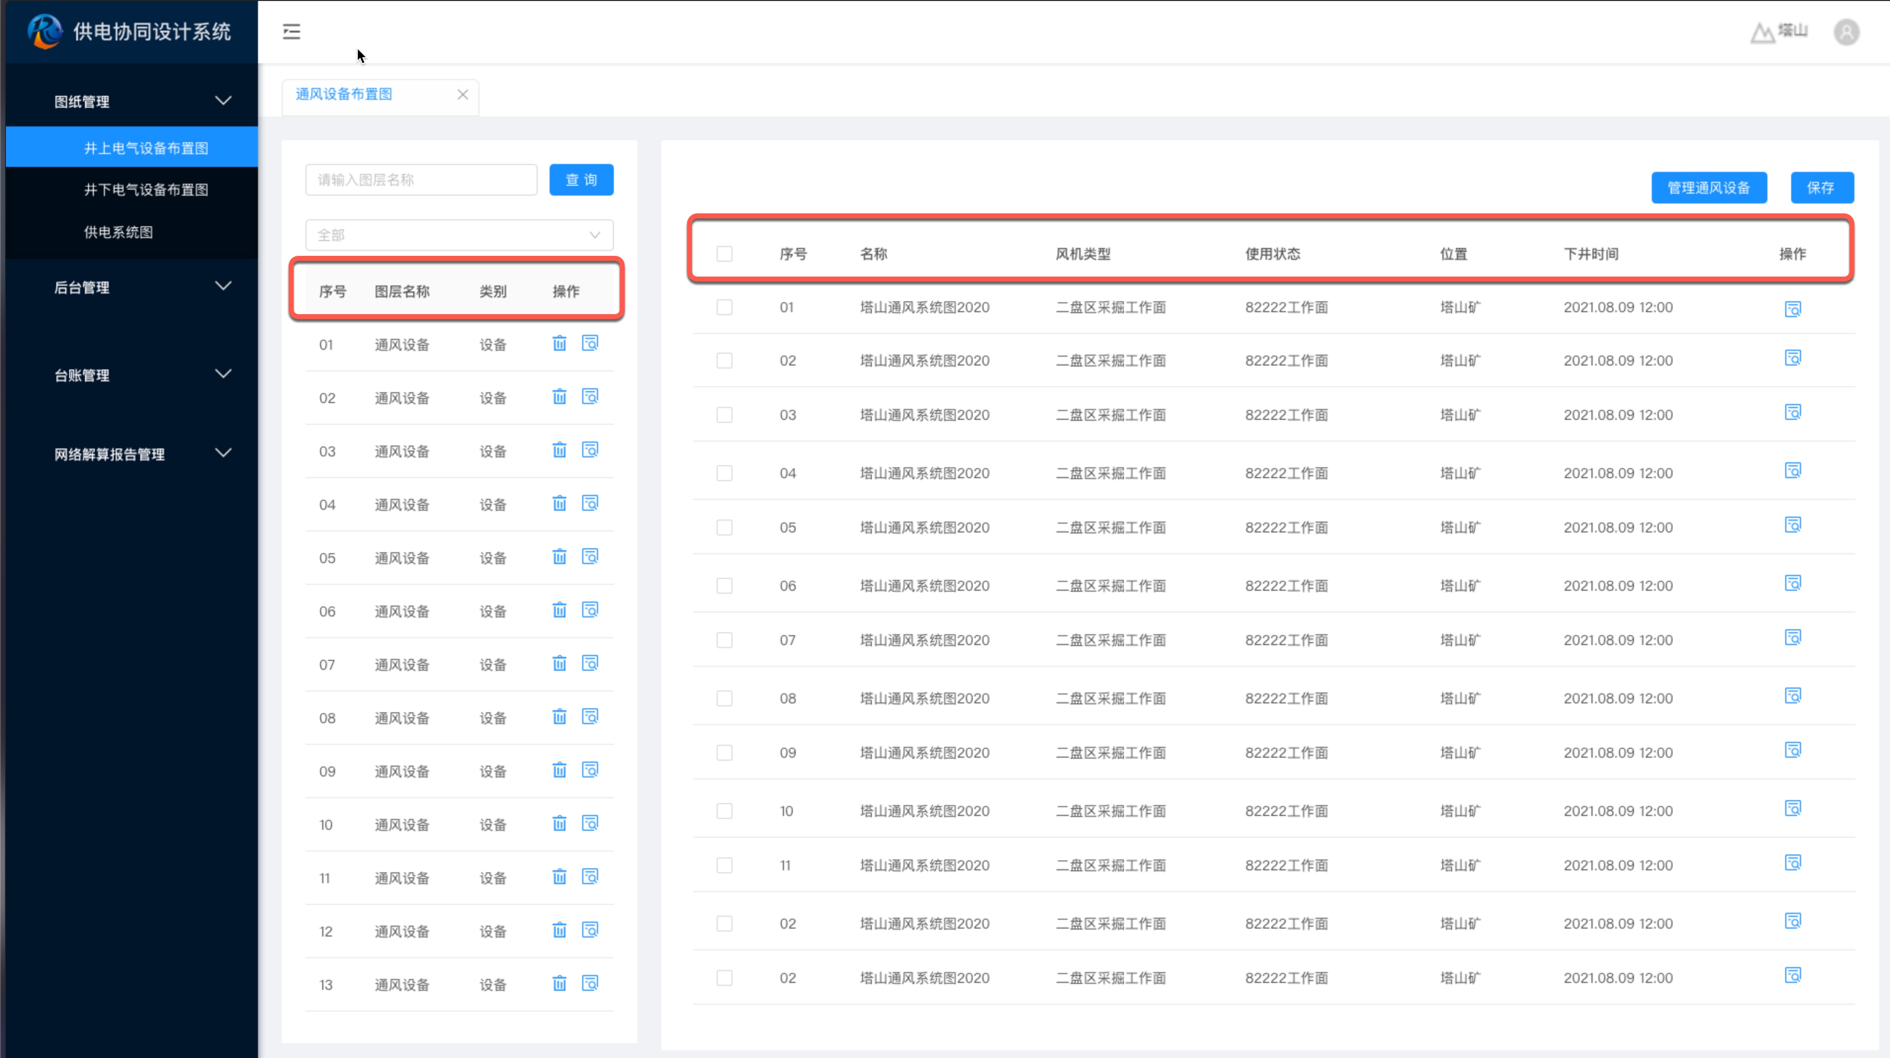Delete layer row 01 via trash icon
This screenshot has width=1890, height=1058.
pos(559,343)
